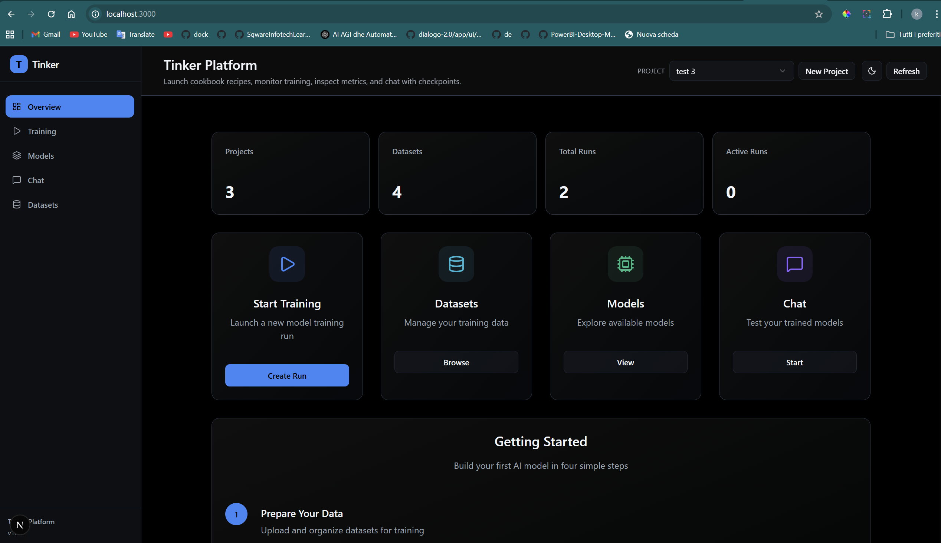Screen dimensions: 941x543
Task: Click the Chat bubble icon on the Chat card
Action: point(794,264)
